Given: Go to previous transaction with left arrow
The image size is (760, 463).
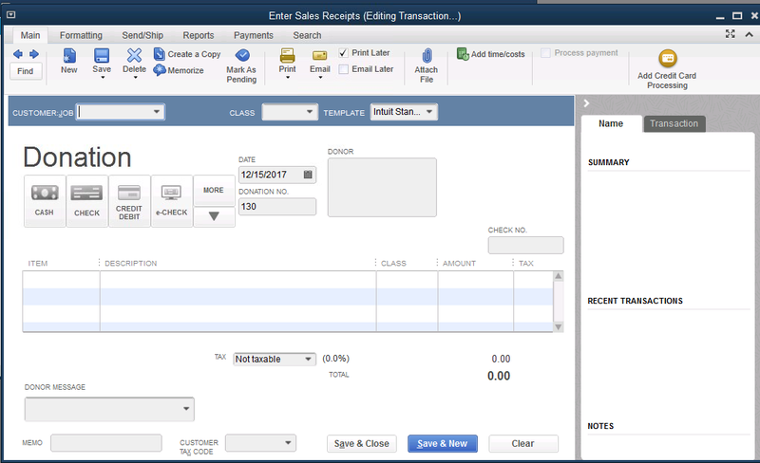Looking at the screenshot, I should tap(18, 54).
